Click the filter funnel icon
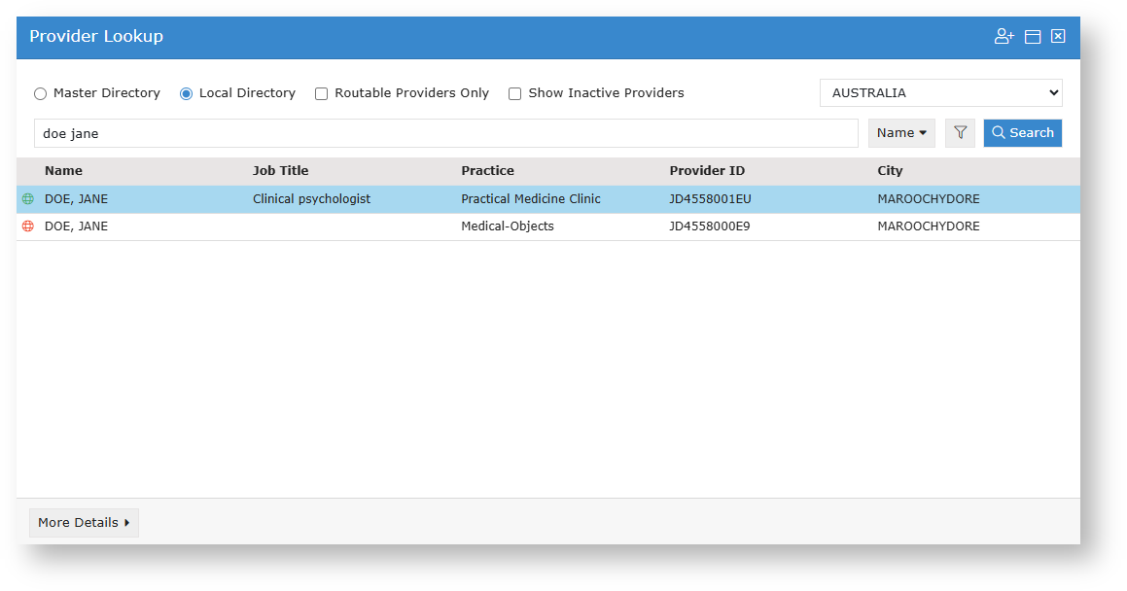The height and width of the screenshot is (591, 1127). [x=960, y=133]
